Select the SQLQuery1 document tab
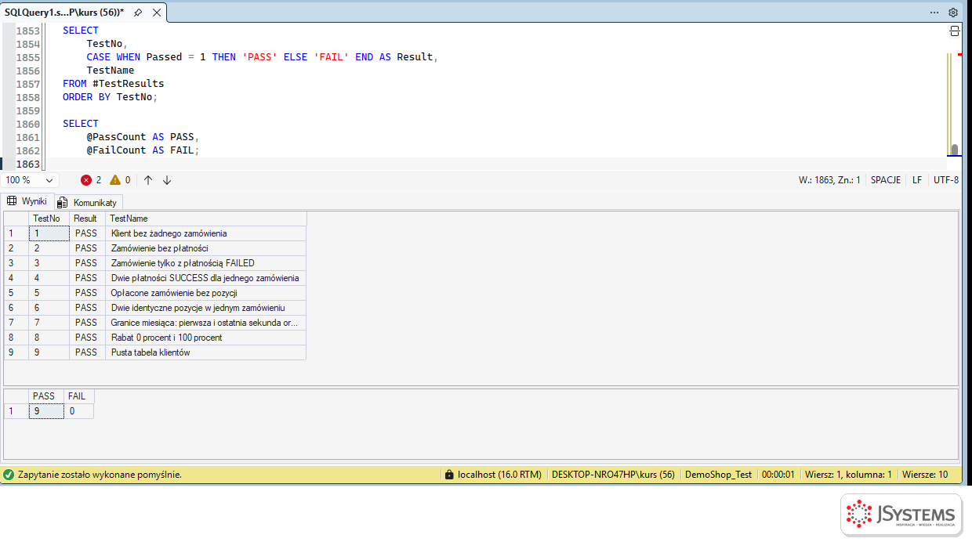 click(x=64, y=13)
